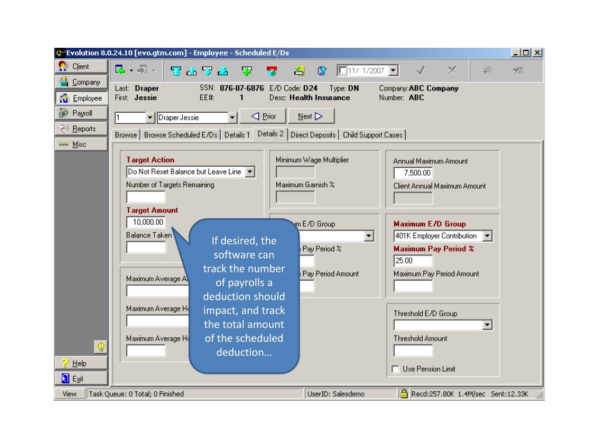Open the back navigation history arrow
The width and height of the screenshot is (598, 448).
[131, 71]
